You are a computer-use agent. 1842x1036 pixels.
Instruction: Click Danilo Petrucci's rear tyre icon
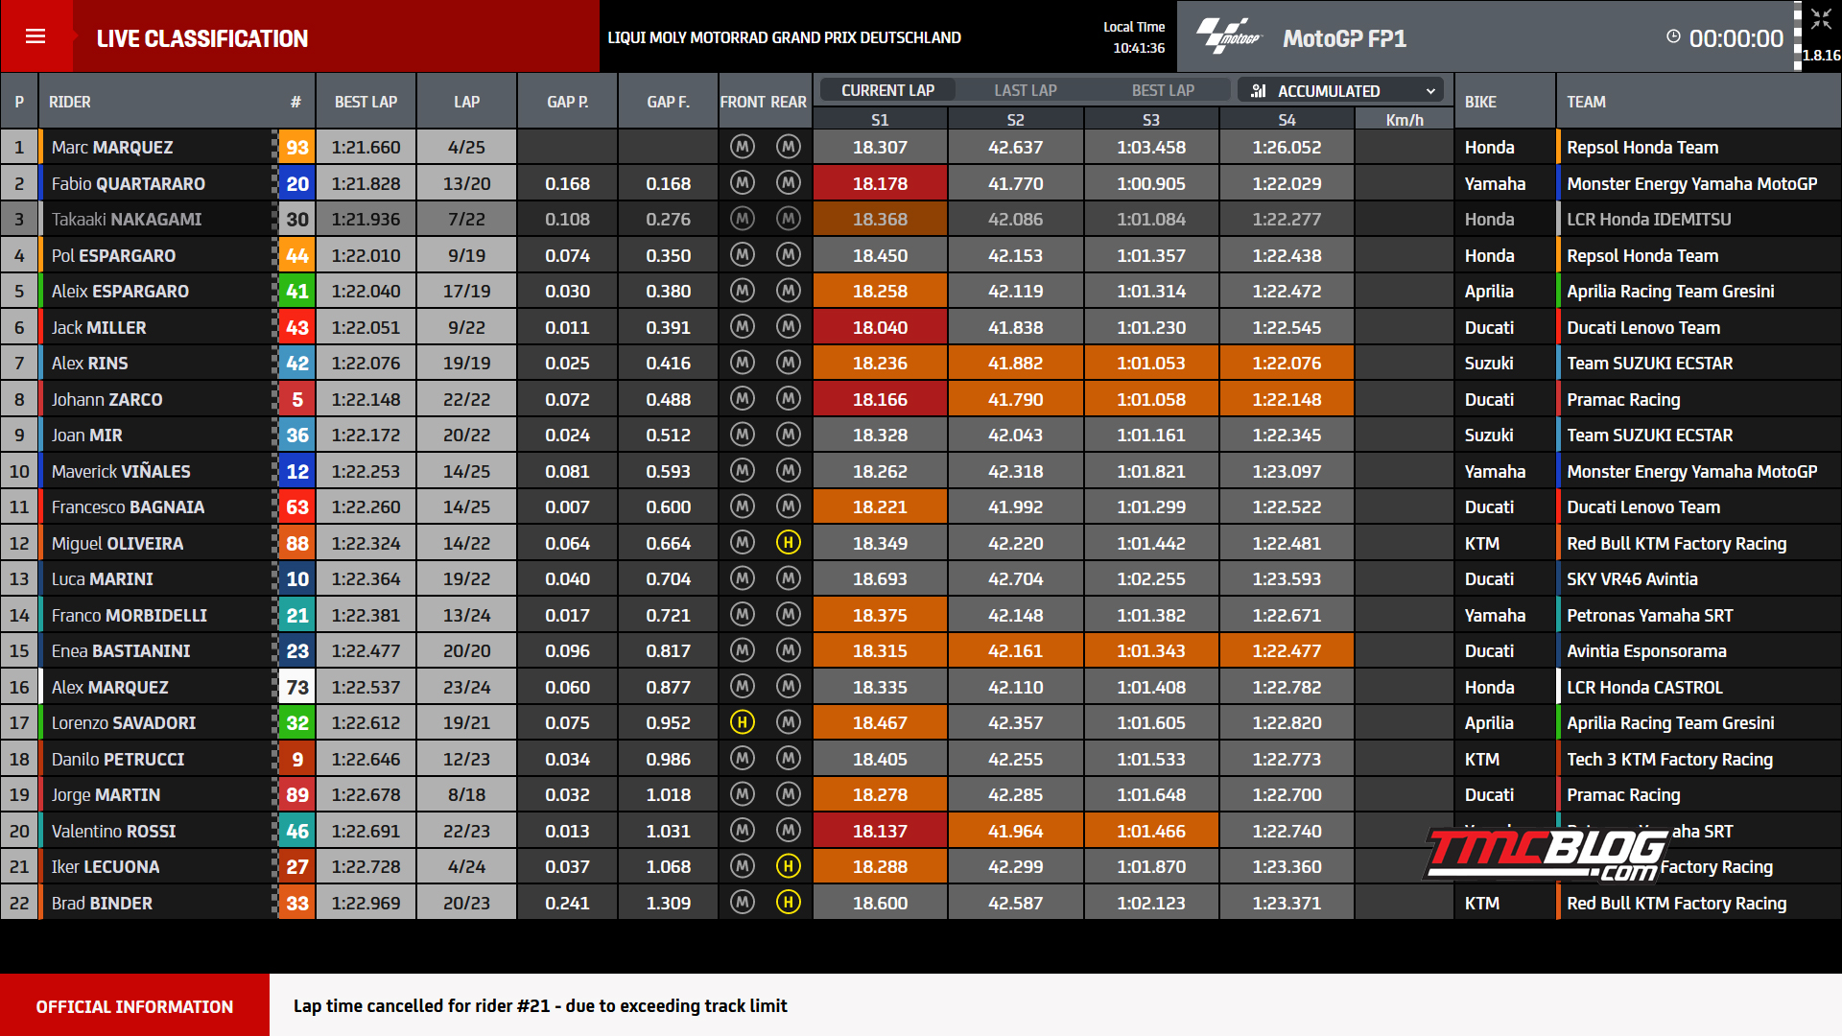pyautogui.click(x=789, y=759)
